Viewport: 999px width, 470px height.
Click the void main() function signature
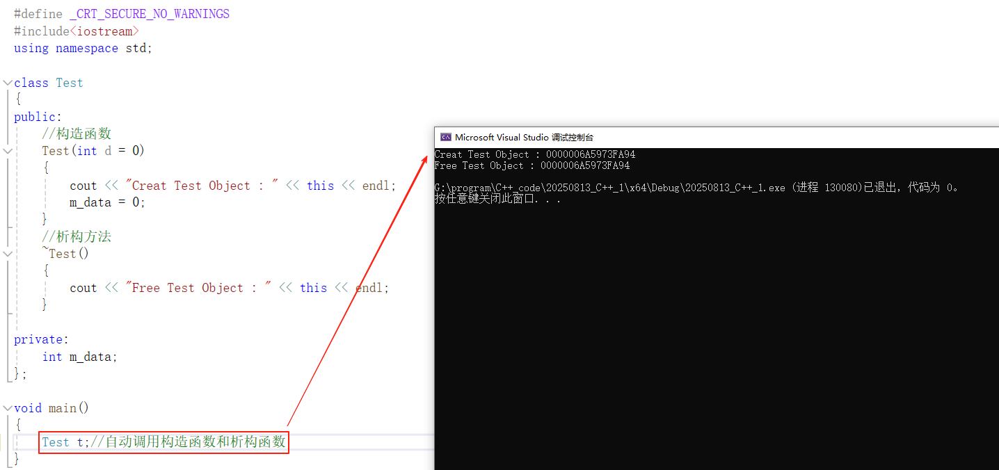tap(51, 408)
